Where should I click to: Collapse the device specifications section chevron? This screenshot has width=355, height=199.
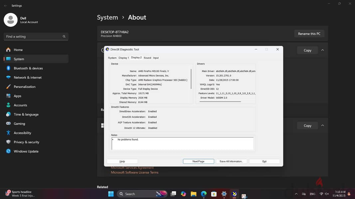[323, 50]
